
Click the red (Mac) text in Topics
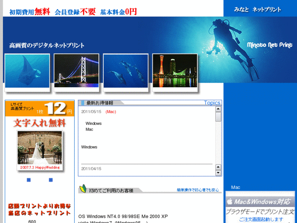[x=111, y=112]
